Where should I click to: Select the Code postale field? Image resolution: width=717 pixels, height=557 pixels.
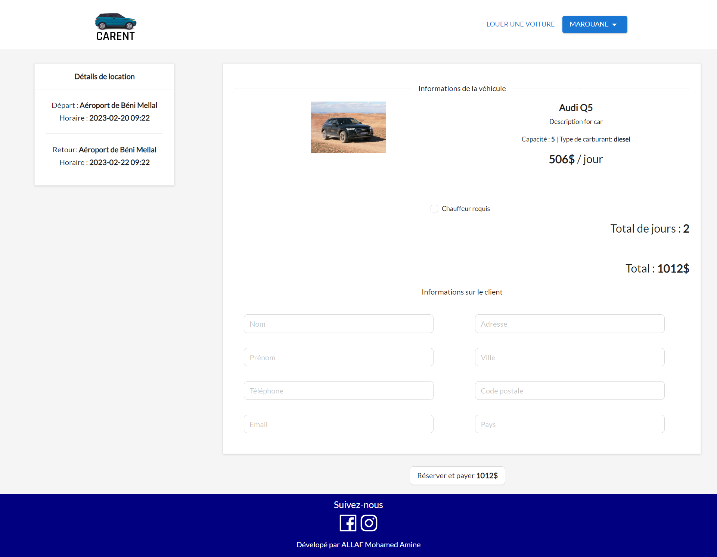click(569, 390)
